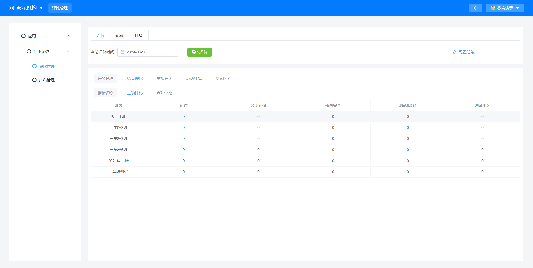Click the 纪律 column header
This screenshot has height=268, width=533.
183,105
